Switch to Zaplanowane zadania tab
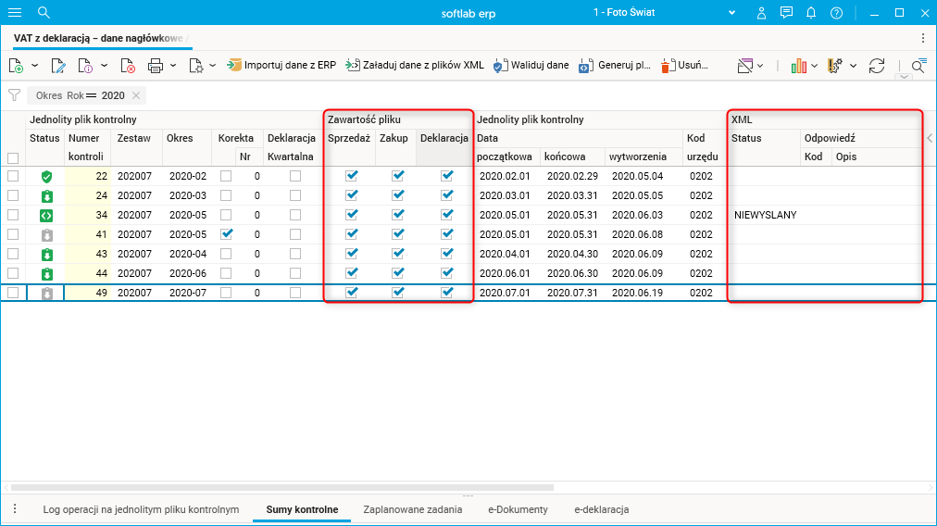The image size is (937, 526). 413,509
